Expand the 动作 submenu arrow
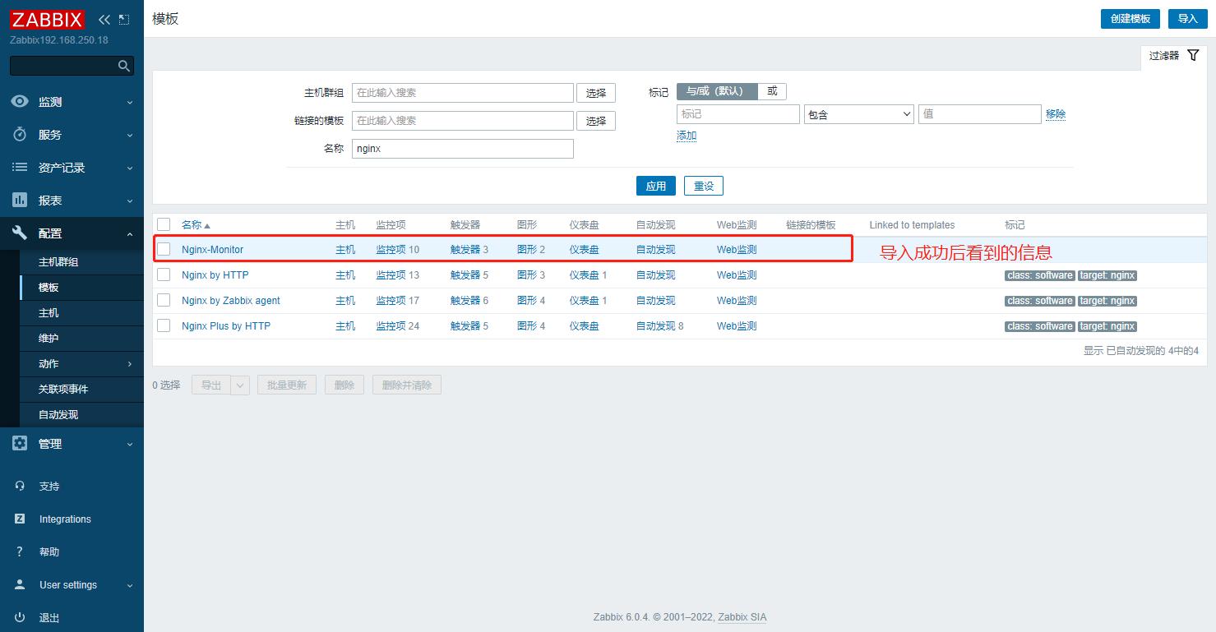 pos(130,364)
